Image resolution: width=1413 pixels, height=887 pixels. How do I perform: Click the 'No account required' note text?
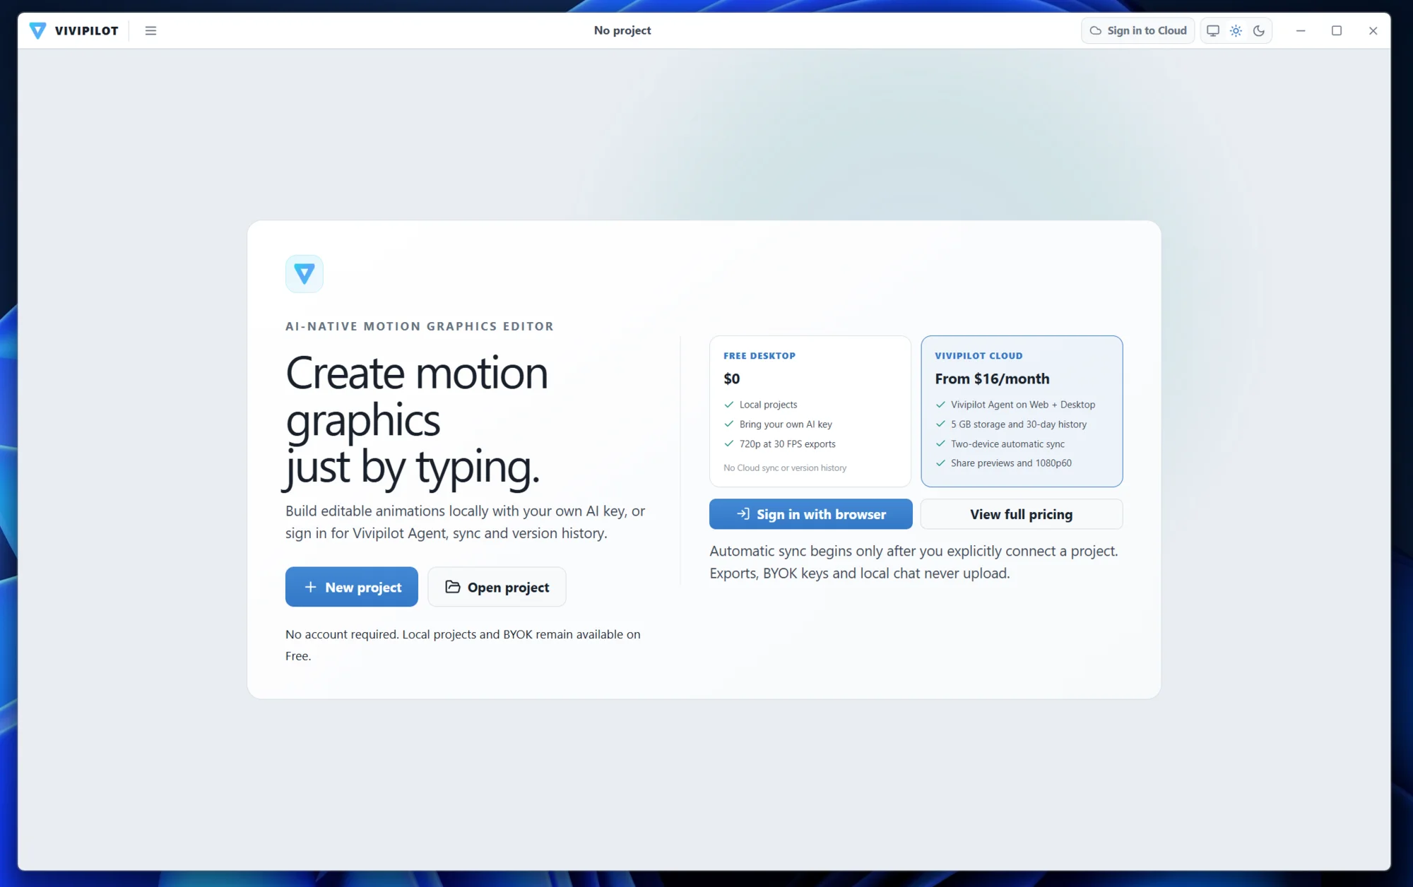[x=463, y=645]
